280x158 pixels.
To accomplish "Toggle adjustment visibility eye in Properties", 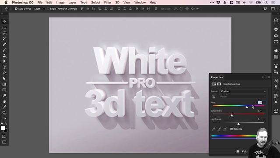I will [244, 151].
